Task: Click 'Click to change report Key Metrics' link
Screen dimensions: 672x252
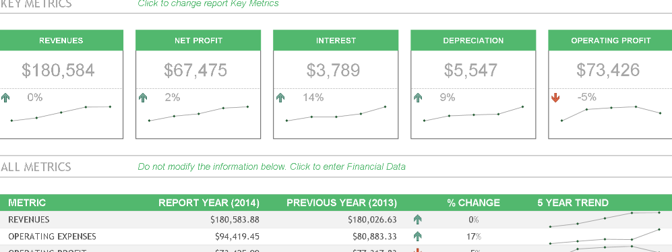Action: point(208,3)
